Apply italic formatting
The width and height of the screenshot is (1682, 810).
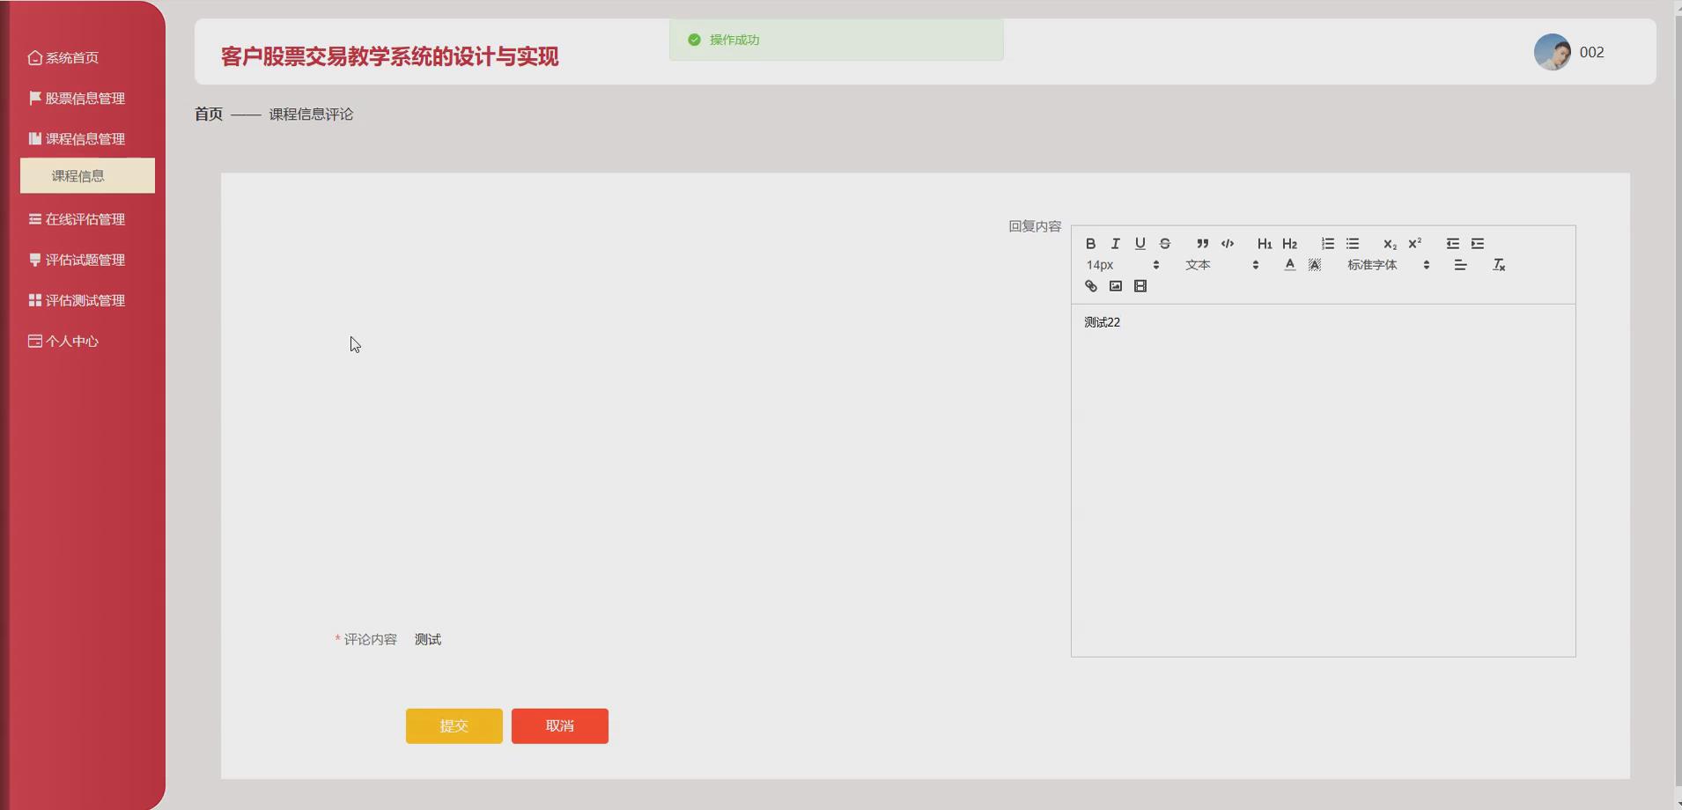[x=1116, y=244]
